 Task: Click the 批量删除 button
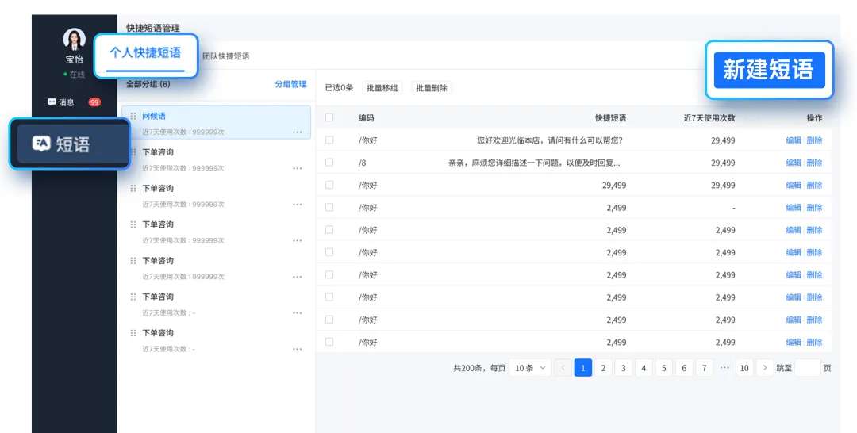tap(431, 88)
